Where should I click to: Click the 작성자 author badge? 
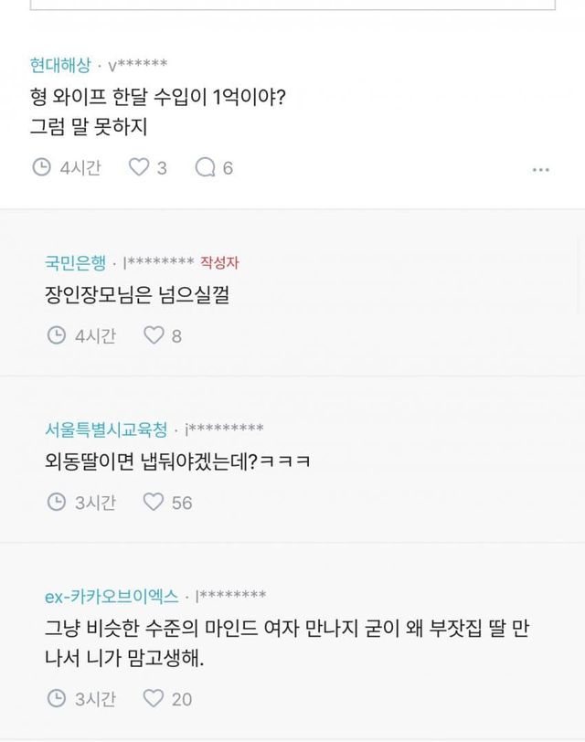point(219,263)
